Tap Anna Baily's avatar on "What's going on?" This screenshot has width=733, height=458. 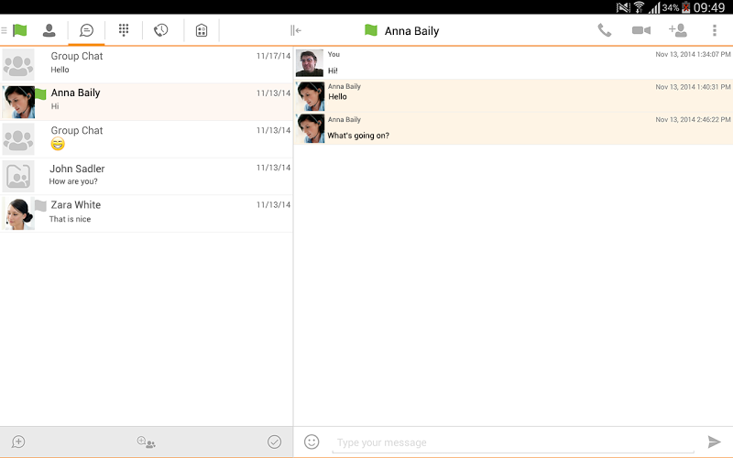(x=311, y=128)
